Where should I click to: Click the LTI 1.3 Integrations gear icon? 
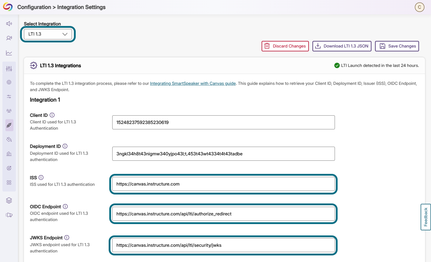(34, 65)
